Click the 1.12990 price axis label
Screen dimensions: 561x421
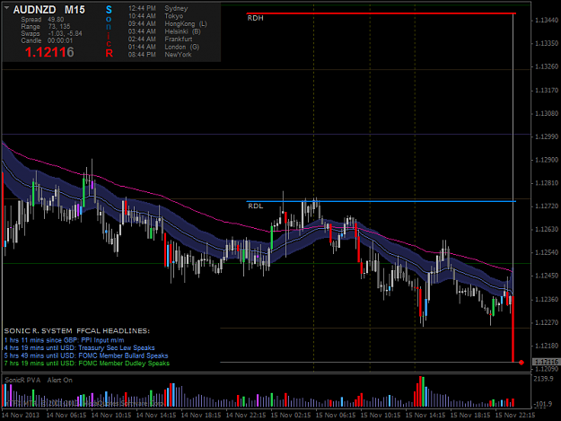click(547, 137)
